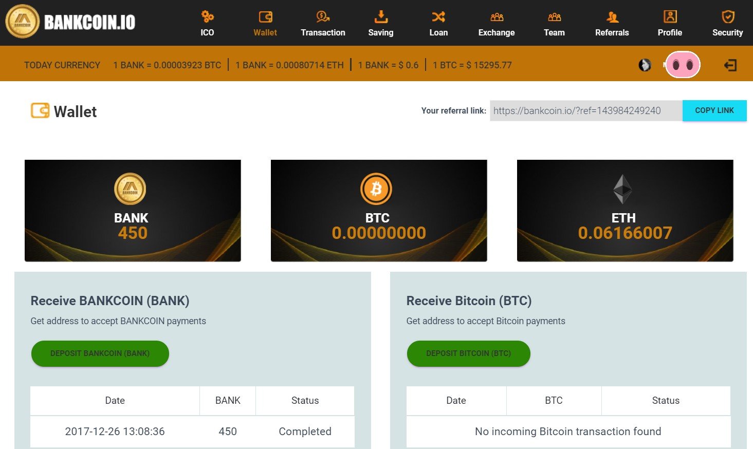This screenshot has width=753, height=449.
Task: Go to the Profile menu label
Action: point(670,32)
